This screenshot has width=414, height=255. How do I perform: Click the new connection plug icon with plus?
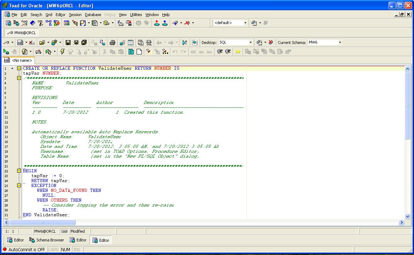pyautogui.click(x=175, y=23)
